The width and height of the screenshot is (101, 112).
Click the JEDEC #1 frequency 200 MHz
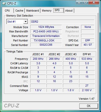(38, 59)
